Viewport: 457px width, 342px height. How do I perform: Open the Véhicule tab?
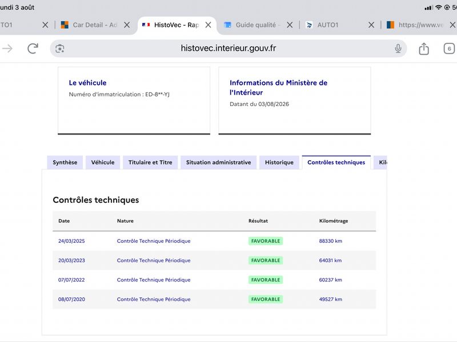(103, 162)
